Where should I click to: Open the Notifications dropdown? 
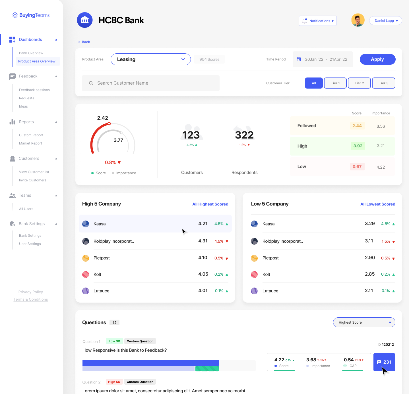(318, 21)
